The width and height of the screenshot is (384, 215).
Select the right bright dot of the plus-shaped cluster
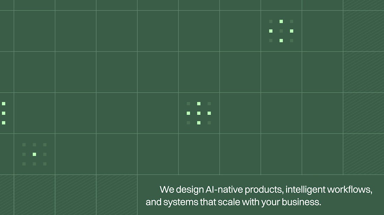(x=209, y=113)
